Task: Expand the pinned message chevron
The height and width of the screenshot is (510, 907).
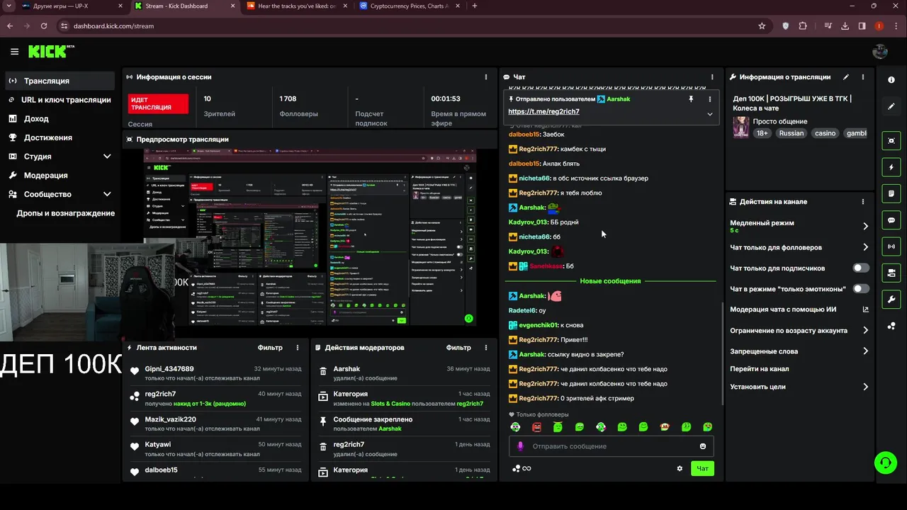Action: click(x=709, y=114)
